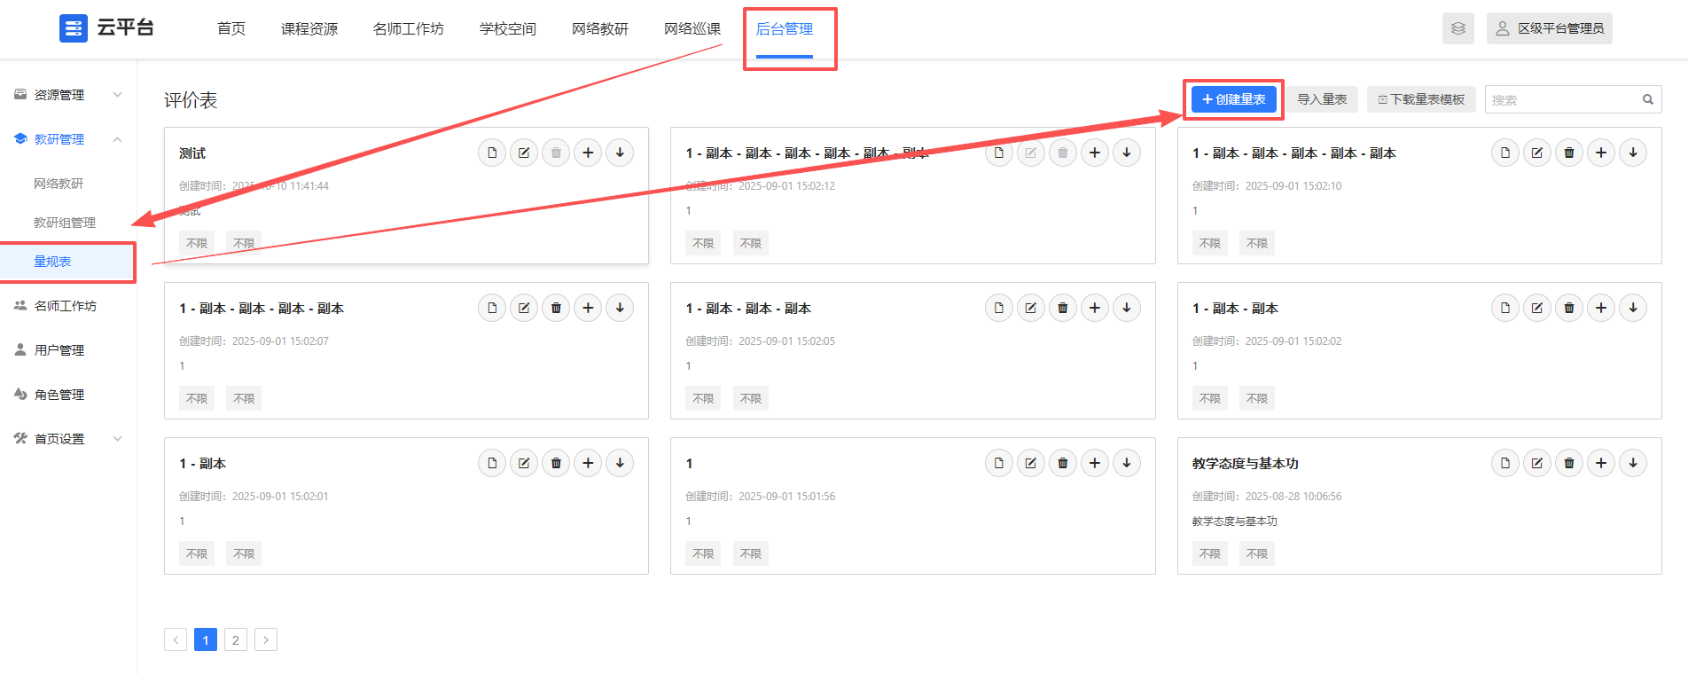Focus the 搜索 input field
The height and width of the screenshot is (674, 1688).
[1560, 100]
